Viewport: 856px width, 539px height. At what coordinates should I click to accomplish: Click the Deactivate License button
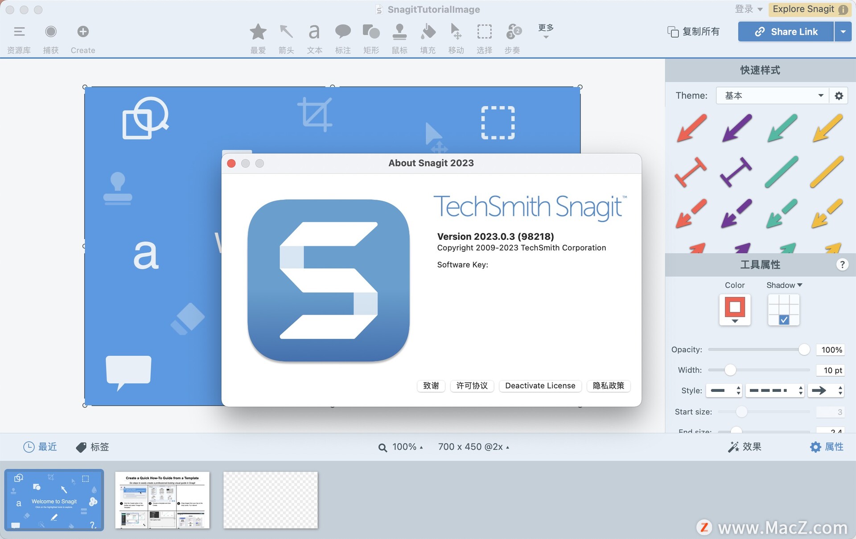(x=540, y=386)
